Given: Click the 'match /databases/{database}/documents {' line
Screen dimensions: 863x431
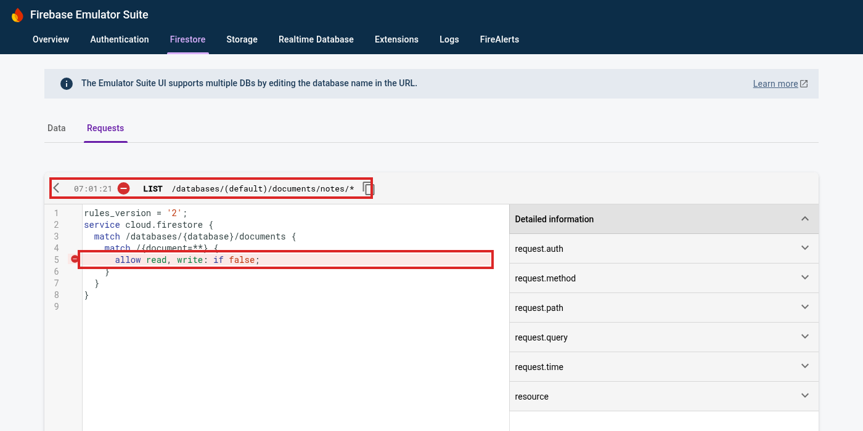Looking at the screenshot, I should click(195, 236).
